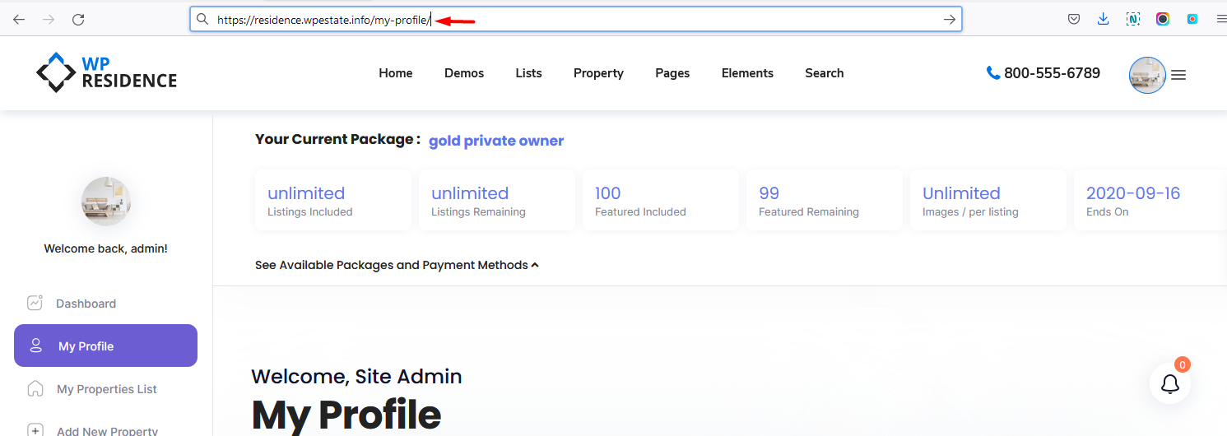Screen dimensions: 1227x436
Task: Open the Demos menu
Action: (x=464, y=73)
